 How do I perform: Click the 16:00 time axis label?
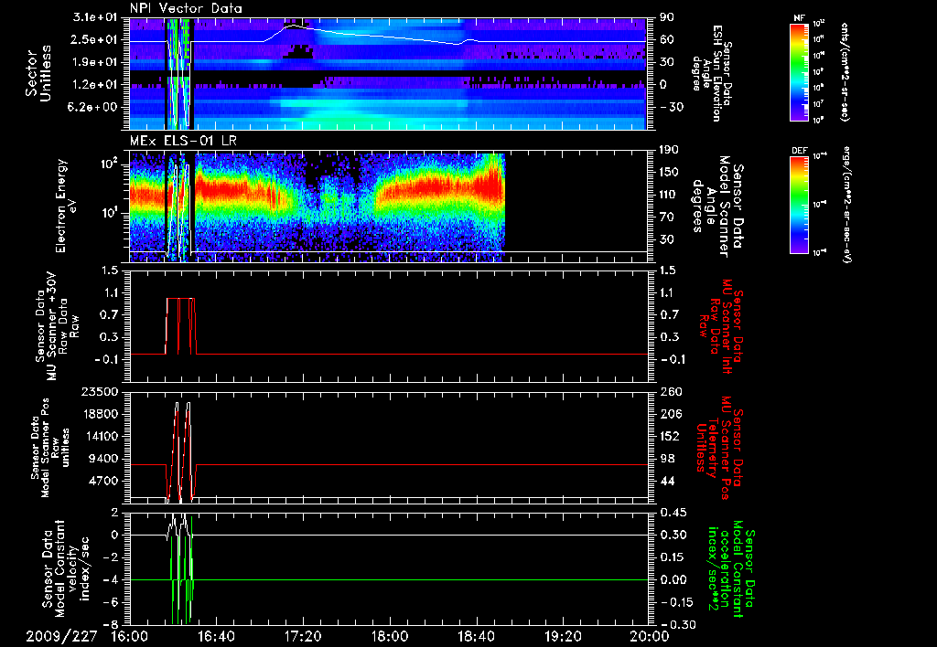click(x=130, y=636)
